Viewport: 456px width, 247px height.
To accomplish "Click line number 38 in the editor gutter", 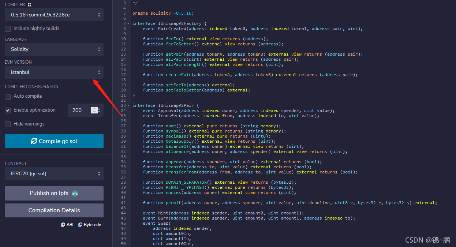I will pos(123,182).
